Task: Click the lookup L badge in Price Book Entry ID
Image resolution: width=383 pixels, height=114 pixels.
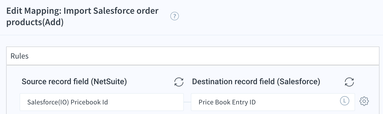Action: (x=344, y=101)
